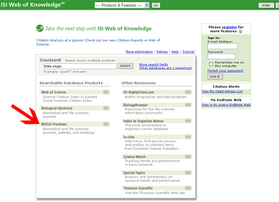Click GO for Index to Organism Names

click(188, 121)
